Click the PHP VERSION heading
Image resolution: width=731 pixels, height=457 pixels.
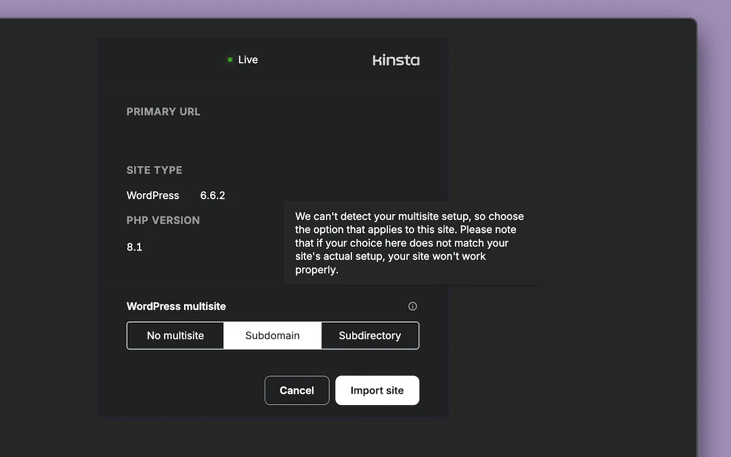click(163, 220)
